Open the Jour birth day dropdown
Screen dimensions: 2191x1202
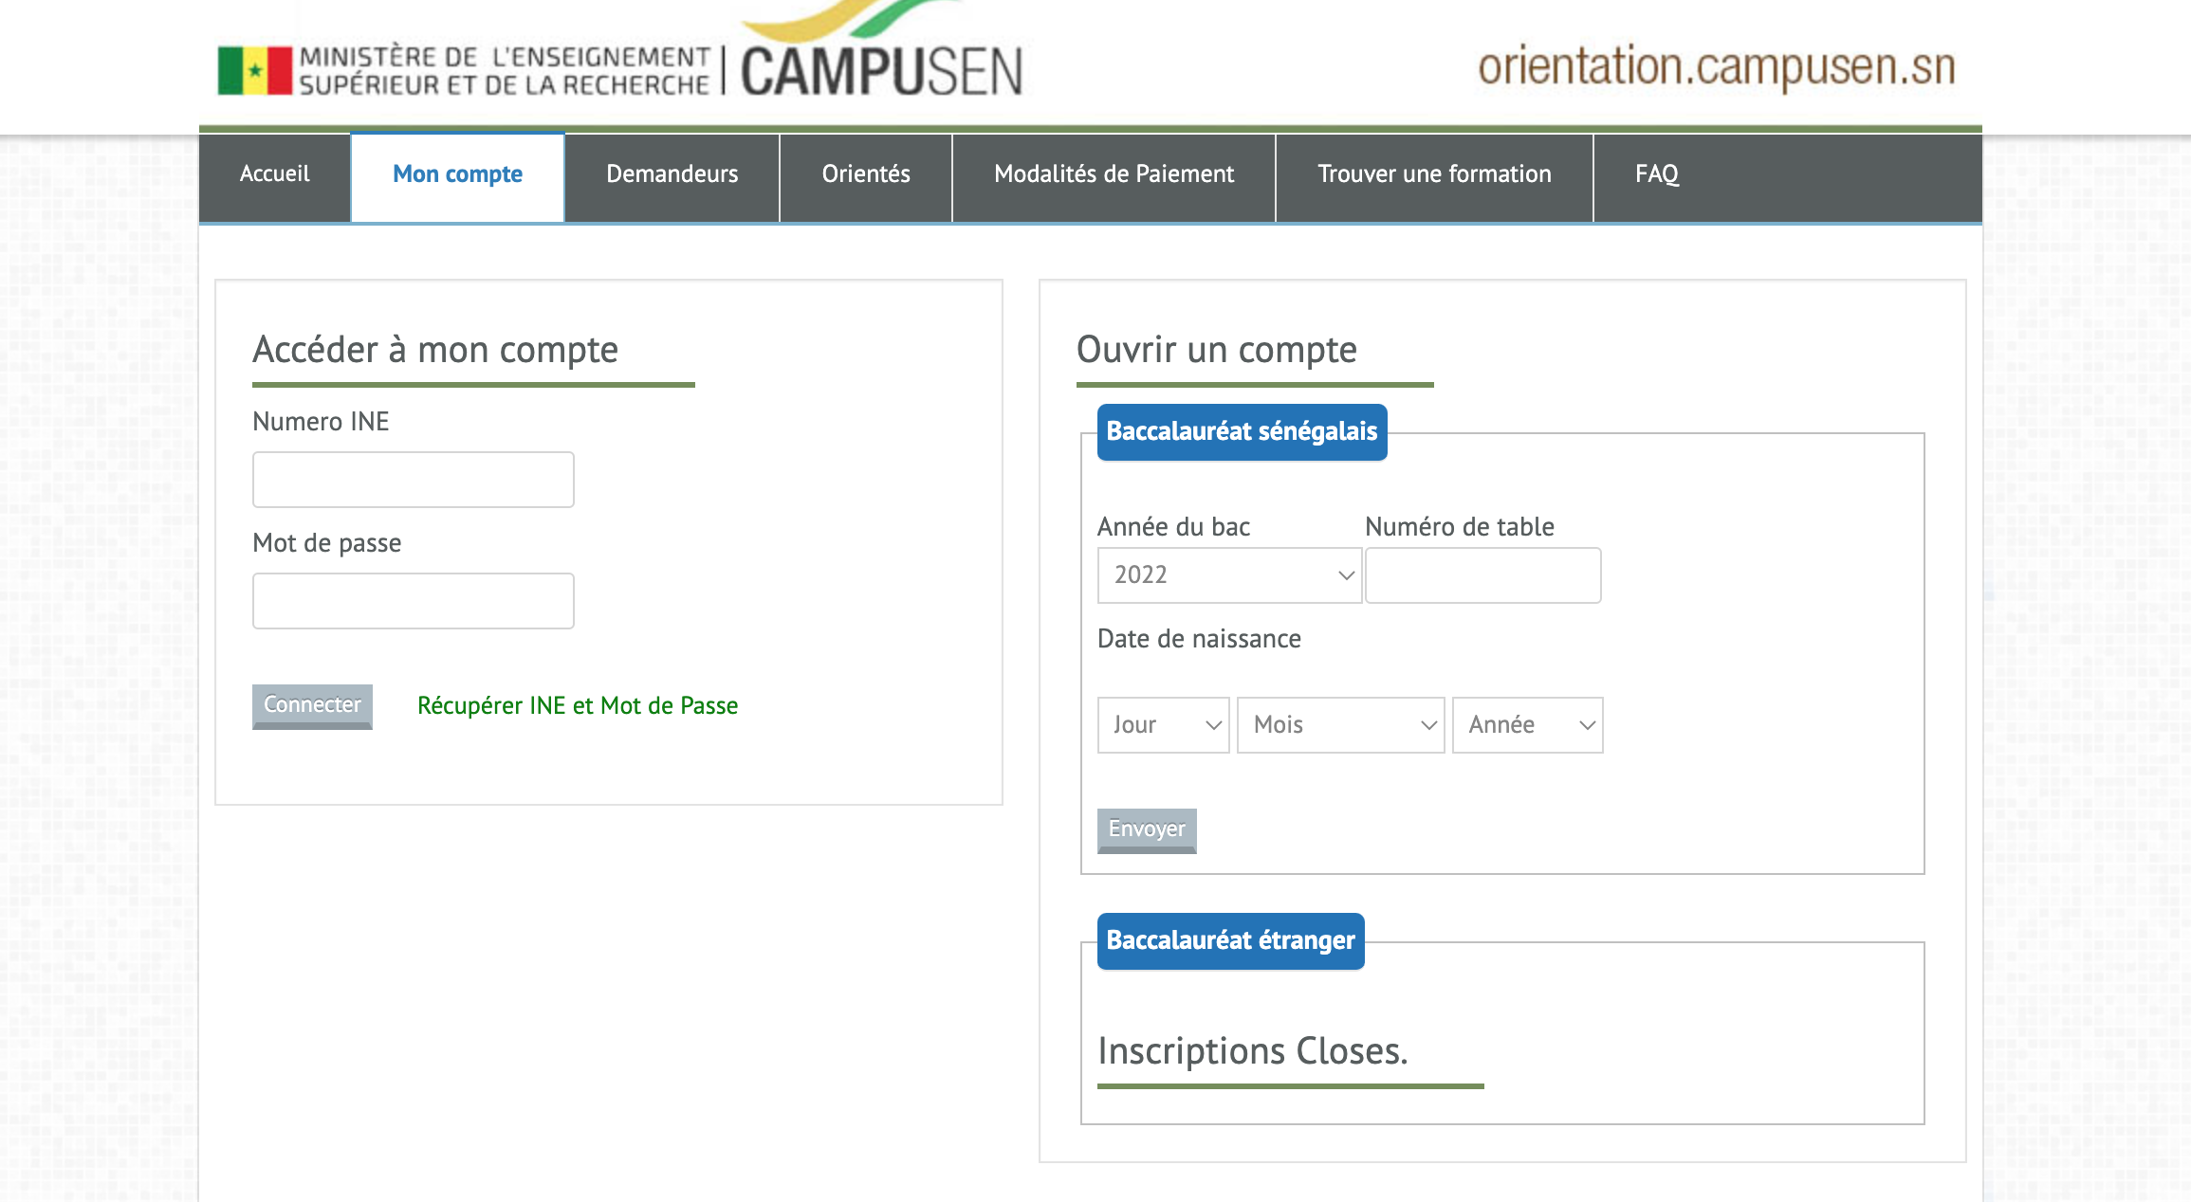coord(1163,725)
